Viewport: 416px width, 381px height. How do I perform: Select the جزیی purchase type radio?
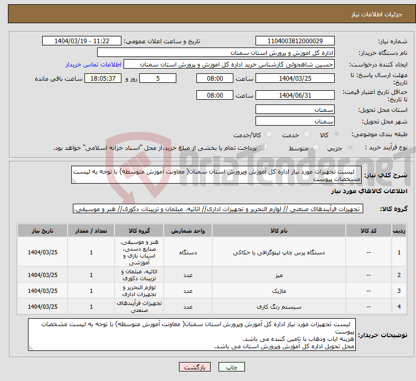[x=350, y=147]
